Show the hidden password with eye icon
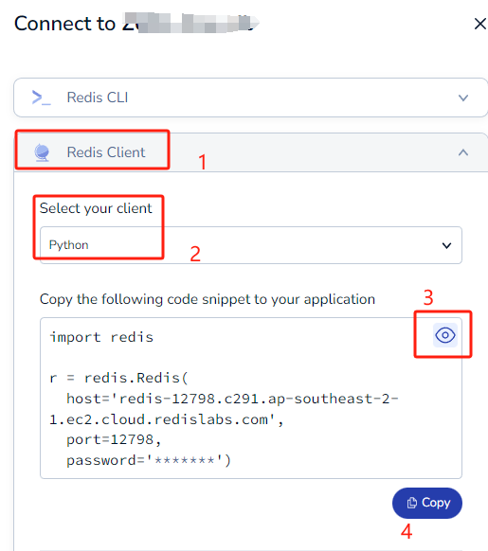This screenshot has width=488, height=551. 445,335
